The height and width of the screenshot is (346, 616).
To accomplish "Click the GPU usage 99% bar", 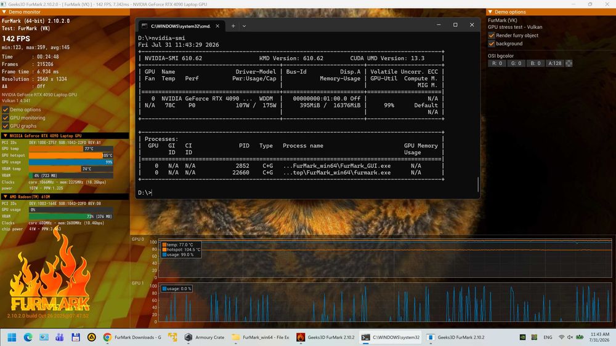I will [x=71, y=162].
